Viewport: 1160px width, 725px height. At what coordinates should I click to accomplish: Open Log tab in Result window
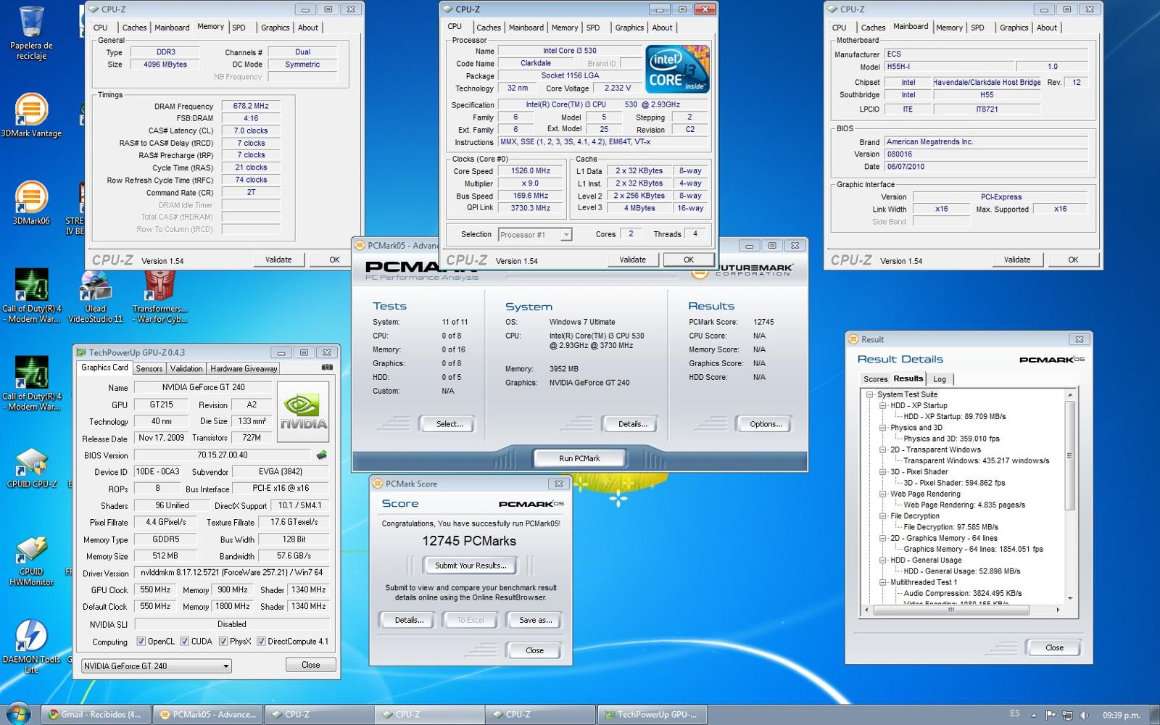point(940,379)
